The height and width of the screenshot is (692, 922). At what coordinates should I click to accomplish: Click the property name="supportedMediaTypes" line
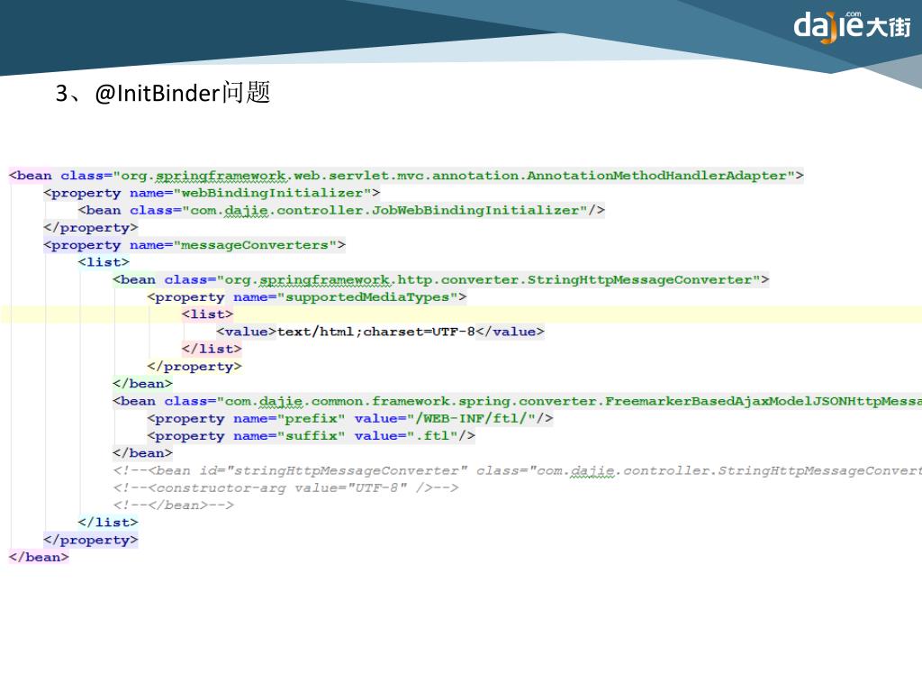pos(307,297)
